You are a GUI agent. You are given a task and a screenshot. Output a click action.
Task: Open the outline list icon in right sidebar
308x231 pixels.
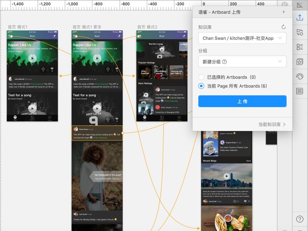coord(300,47)
